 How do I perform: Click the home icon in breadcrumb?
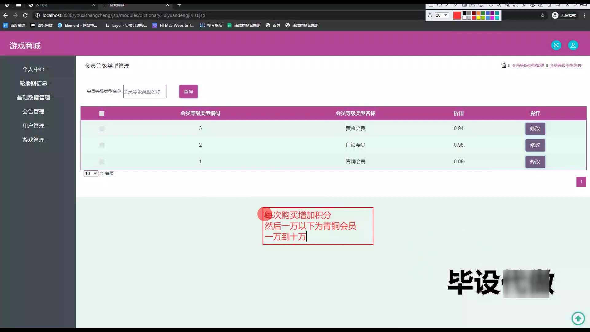click(x=504, y=65)
